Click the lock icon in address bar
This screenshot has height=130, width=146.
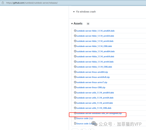pyautogui.click(x=3, y=3)
